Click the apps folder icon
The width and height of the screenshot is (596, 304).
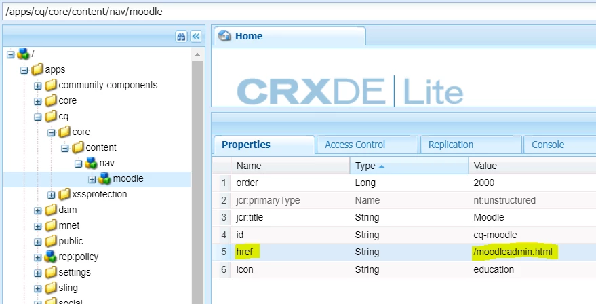click(37, 70)
